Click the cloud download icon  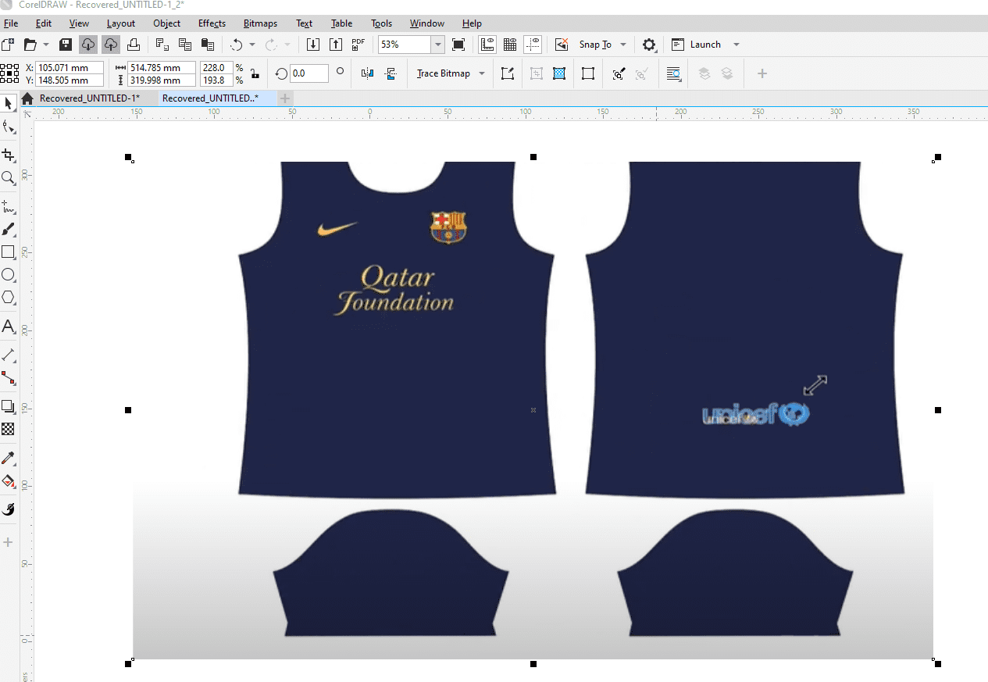point(88,45)
